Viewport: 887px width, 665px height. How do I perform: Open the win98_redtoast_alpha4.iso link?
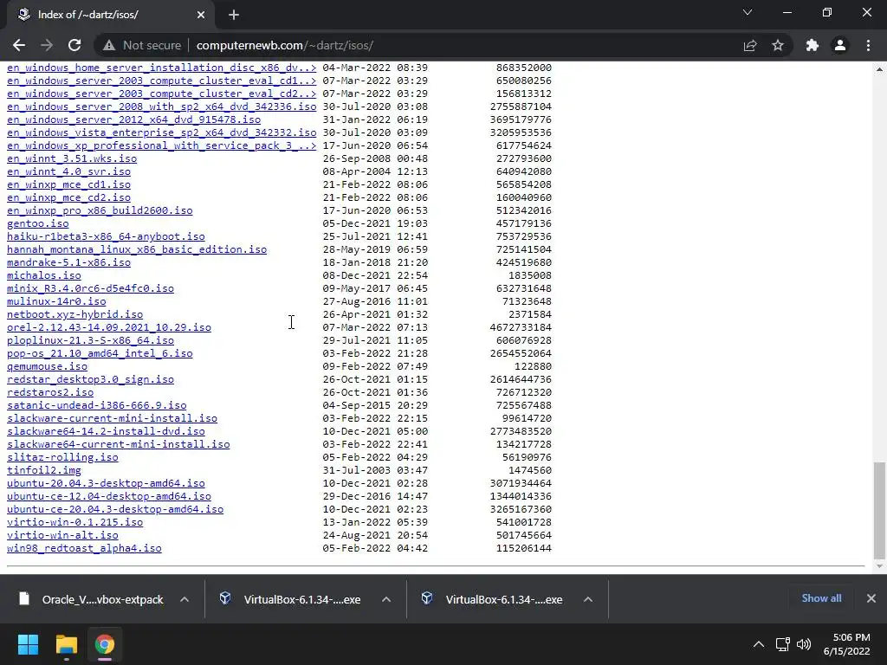tap(84, 548)
